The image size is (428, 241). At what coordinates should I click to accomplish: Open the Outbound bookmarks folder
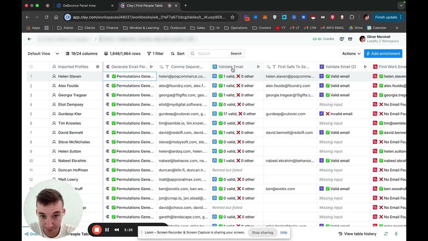[175, 28]
